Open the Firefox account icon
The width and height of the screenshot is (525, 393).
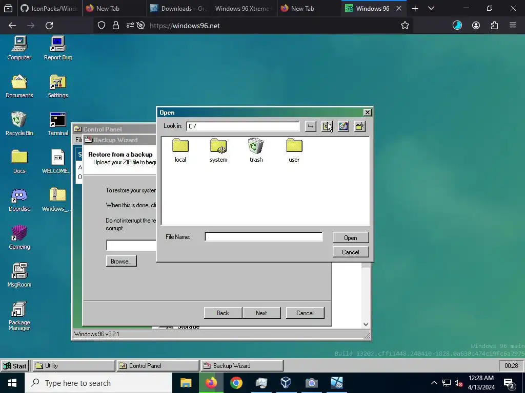tap(476, 25)
